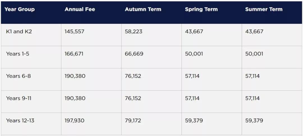Select the 166,671 annual fee value
The width and height of the screenshot is (303, 136).
[74, 54]
